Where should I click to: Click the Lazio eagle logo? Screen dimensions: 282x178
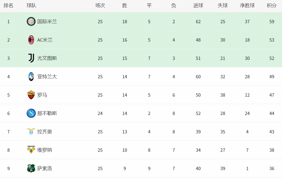click(31, 132)
